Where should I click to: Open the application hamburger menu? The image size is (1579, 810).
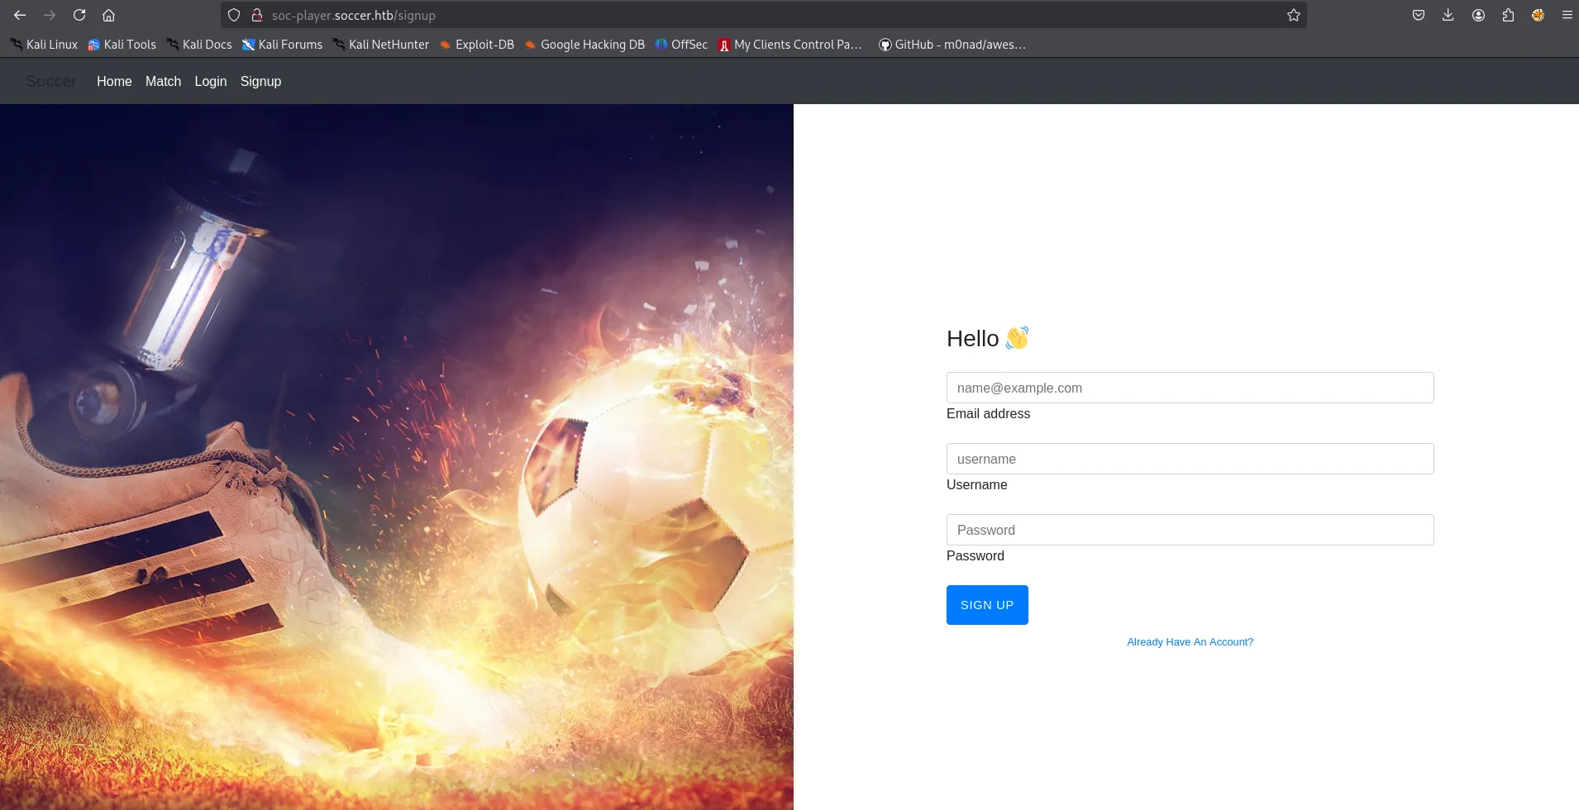coord(1567,15)
